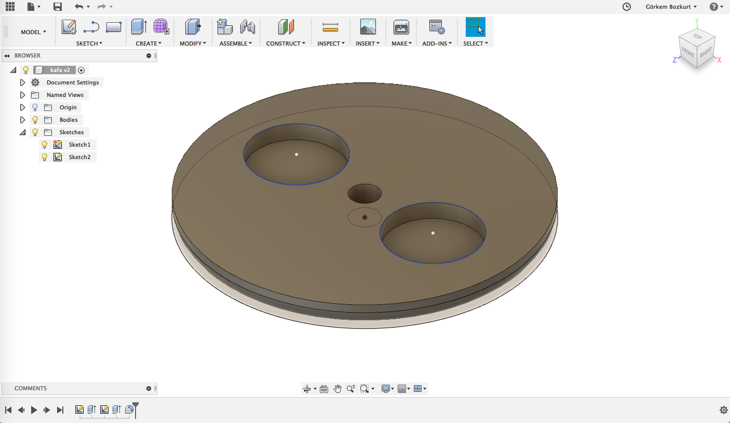This screenshot has height=423, width=730.
Task: Expand the Named Views folder
Action: [22, 95]
